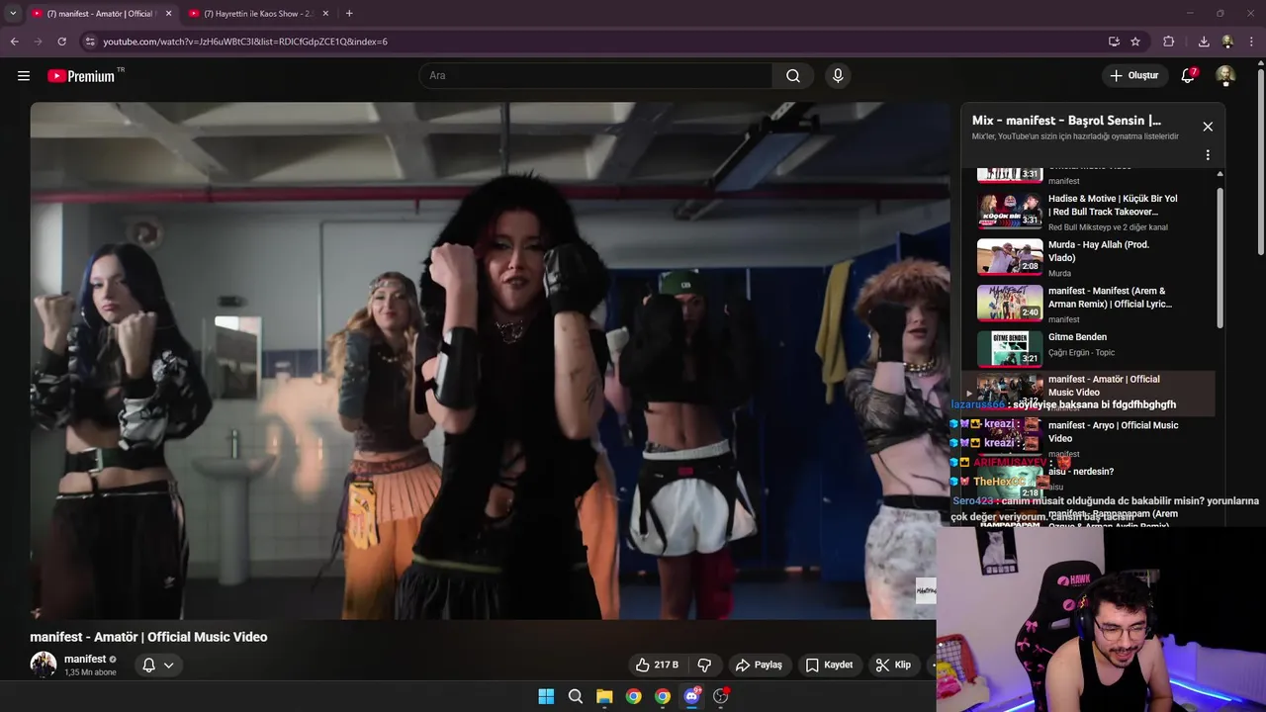Go back in the browser

pyautogui.click(x=14, y=42)
